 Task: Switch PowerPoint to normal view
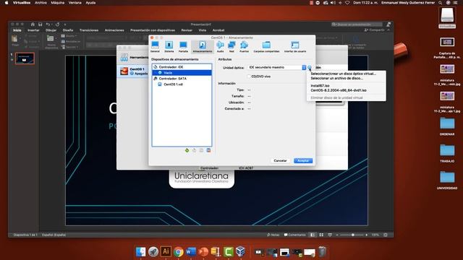[x=313, y=235]
